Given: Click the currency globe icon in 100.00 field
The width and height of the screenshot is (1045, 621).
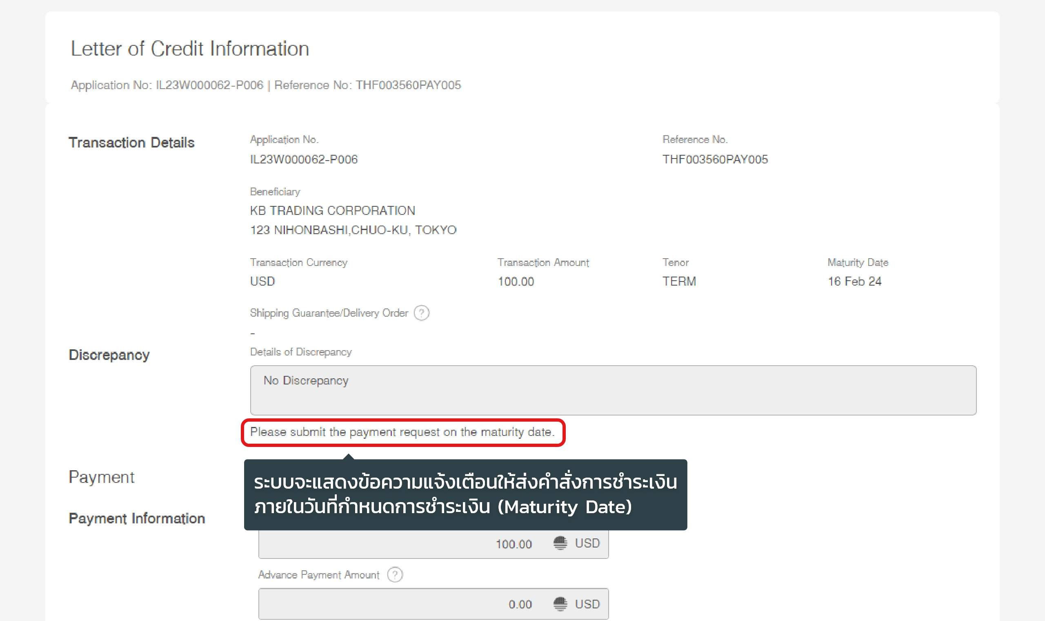Looking at the screenshot, I should (560, 543).
